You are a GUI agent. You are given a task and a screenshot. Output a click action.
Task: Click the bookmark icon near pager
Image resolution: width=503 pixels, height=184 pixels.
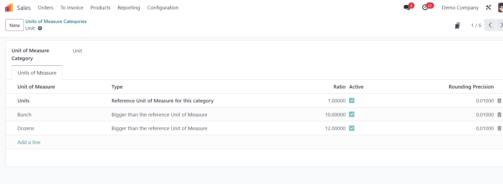pyautogui.click(x=457, y=25)
